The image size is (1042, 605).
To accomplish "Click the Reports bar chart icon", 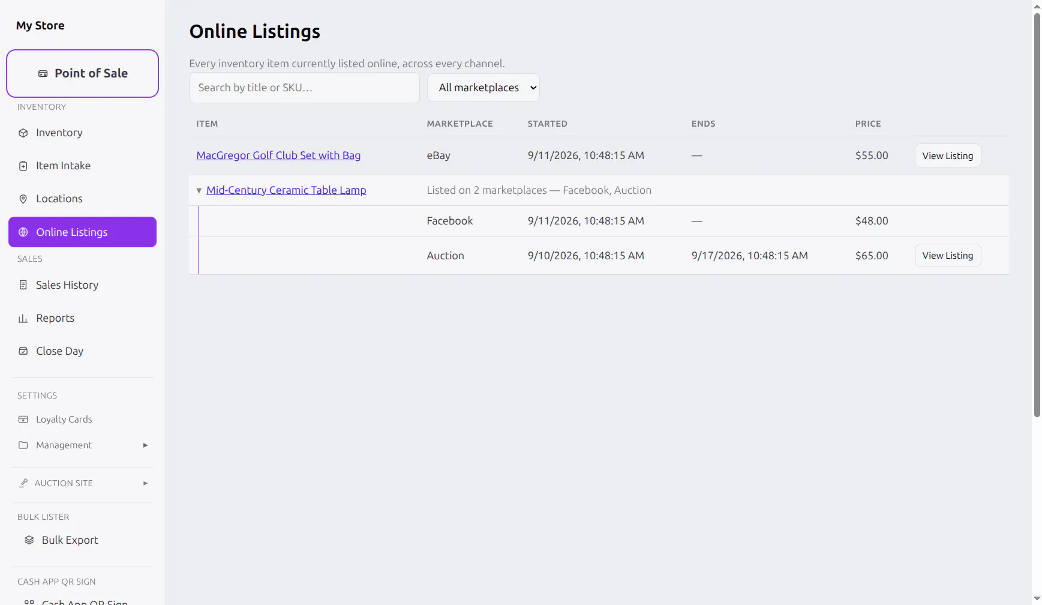I will [23, 319].
